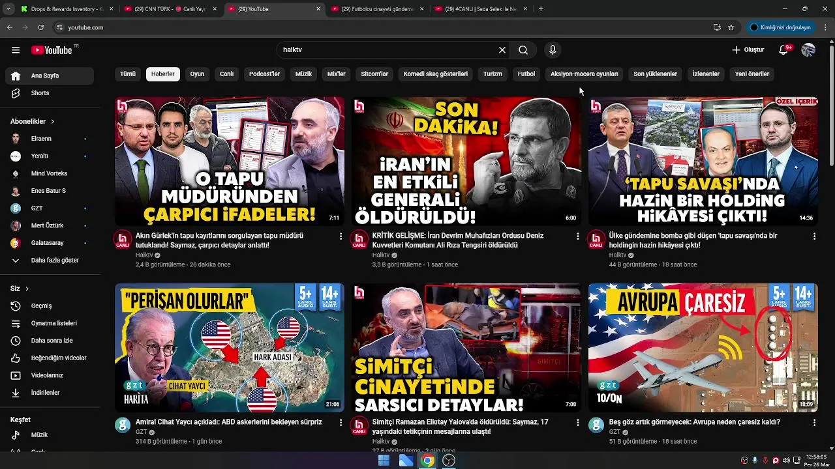Open Elraenn subscription channel
This screenshot has width=835, height=469.
pyautogui.click(x=50, y=139)
